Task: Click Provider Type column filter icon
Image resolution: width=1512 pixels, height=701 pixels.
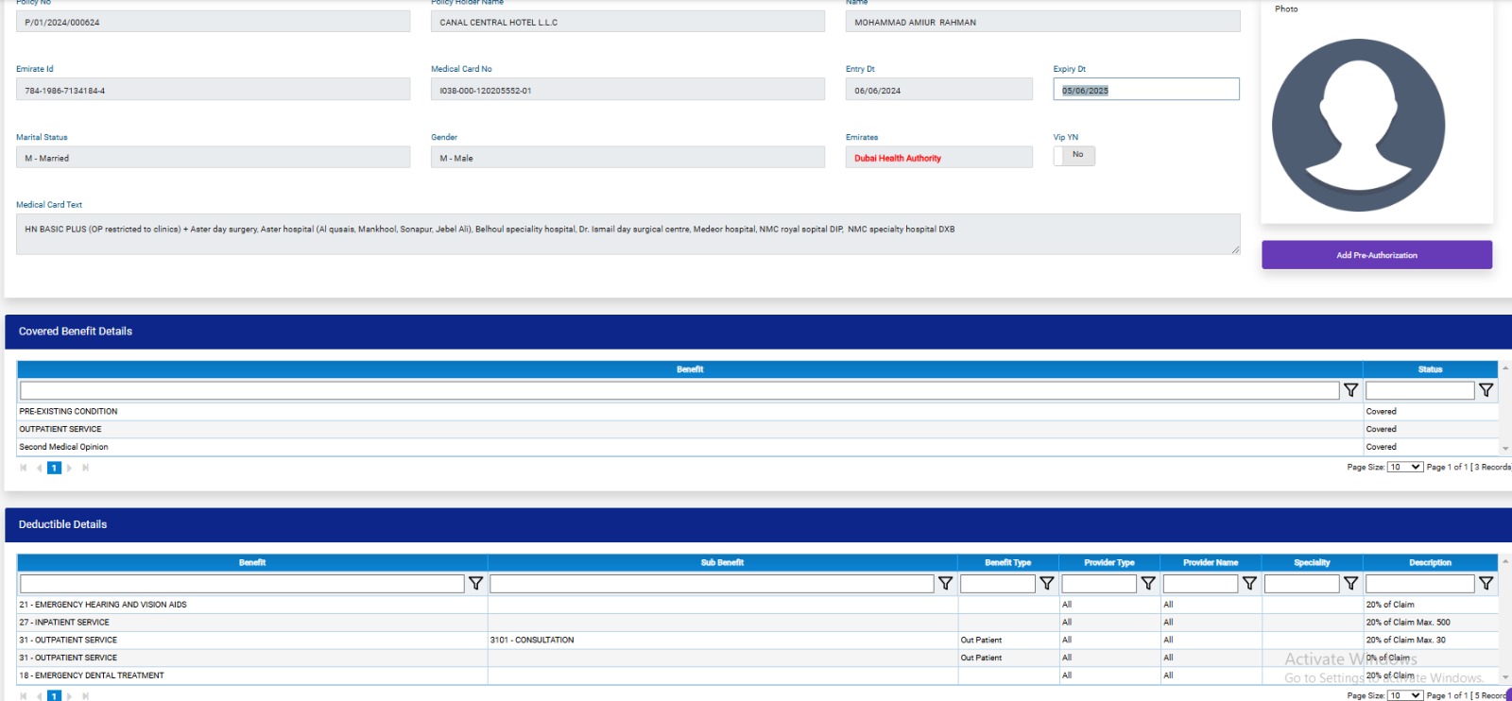Action: (1147, 584)
